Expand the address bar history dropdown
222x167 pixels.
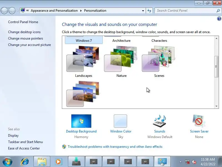tap(143, 11)
